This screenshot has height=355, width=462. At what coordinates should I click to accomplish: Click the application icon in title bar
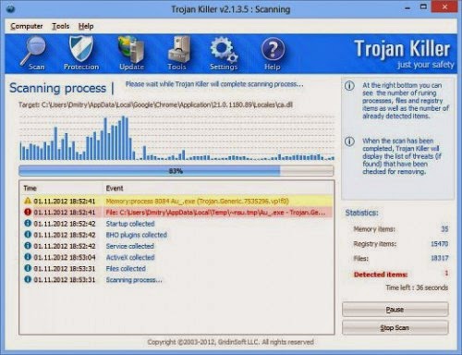[10, 8]
